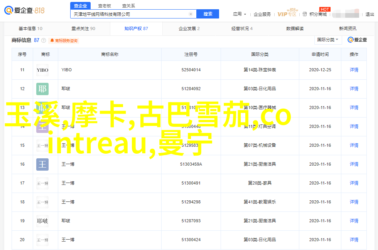Click the 商标信息 section title

tap(22, 40)
